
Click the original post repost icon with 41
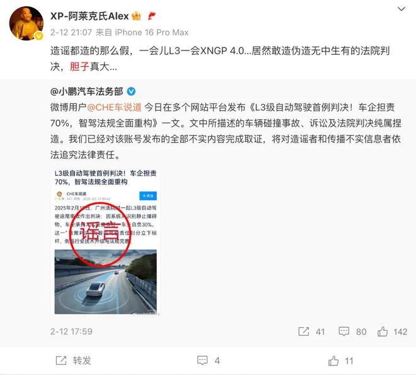304,332
